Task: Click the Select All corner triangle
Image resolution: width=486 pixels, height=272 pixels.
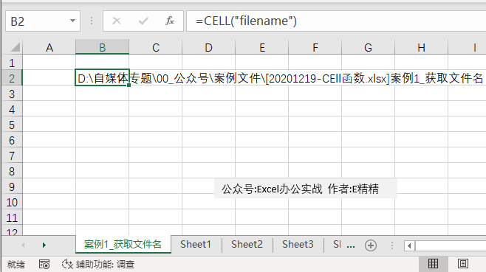Action: click(15, 47)
